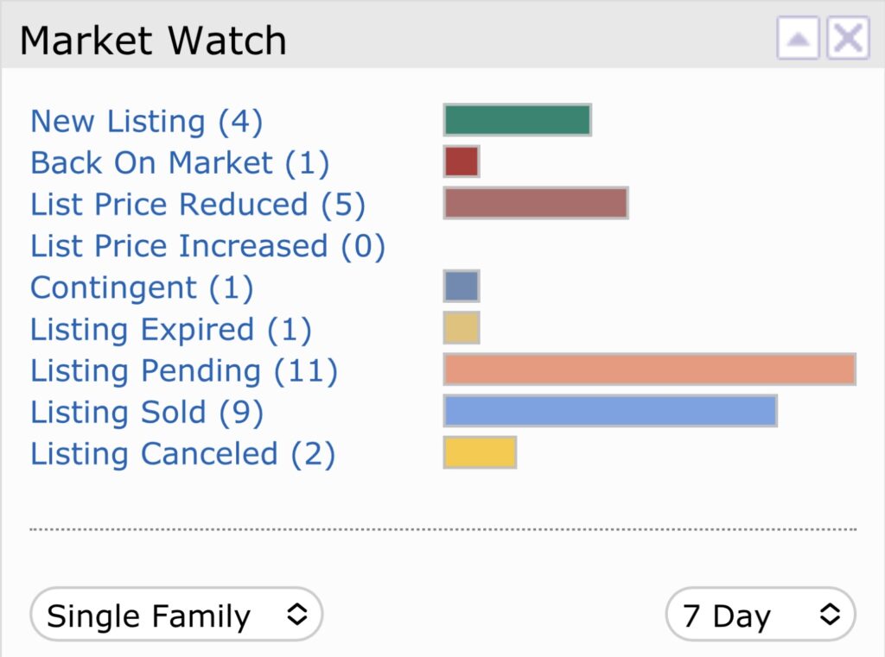Open Back On Market (1) listings

[x=180, y=163]
